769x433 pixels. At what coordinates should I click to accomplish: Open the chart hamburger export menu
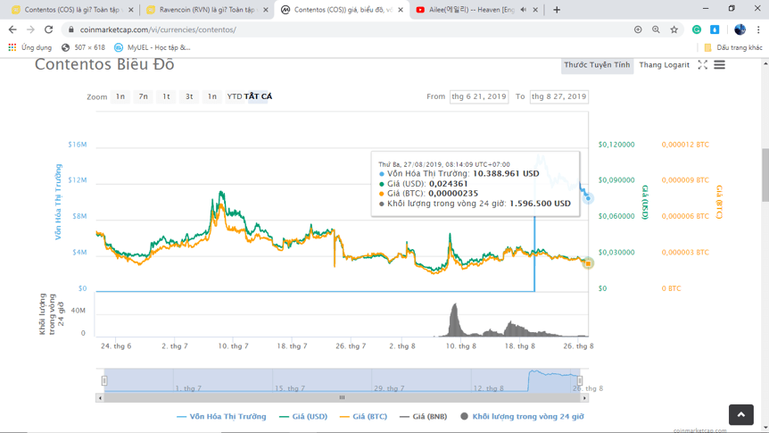tap(719, 65)
